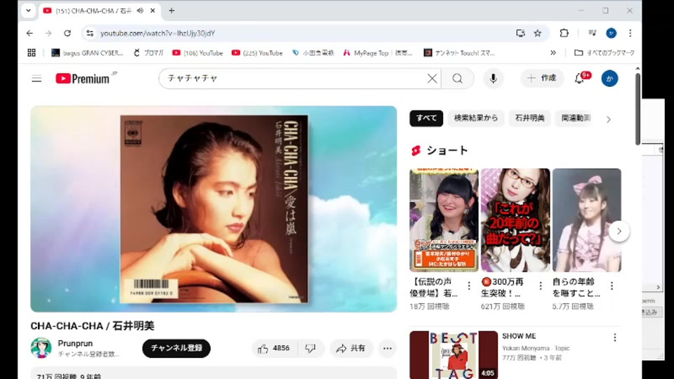Open the テンネット Touch bookmark

459,53
